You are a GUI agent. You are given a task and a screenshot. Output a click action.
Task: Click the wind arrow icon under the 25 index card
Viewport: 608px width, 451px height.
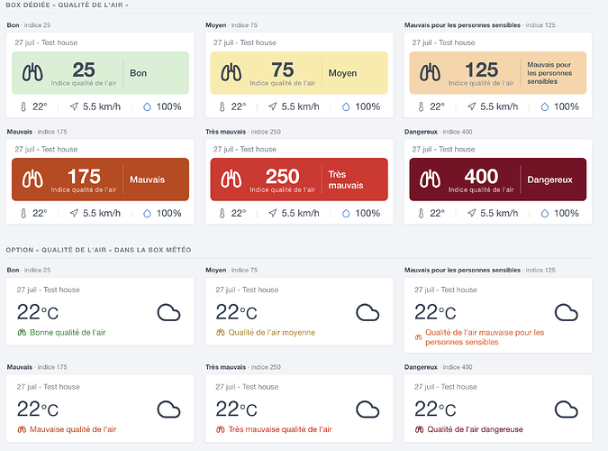(74, 106)
